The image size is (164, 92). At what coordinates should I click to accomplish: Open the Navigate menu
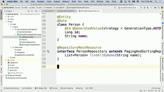coord(41,2)
